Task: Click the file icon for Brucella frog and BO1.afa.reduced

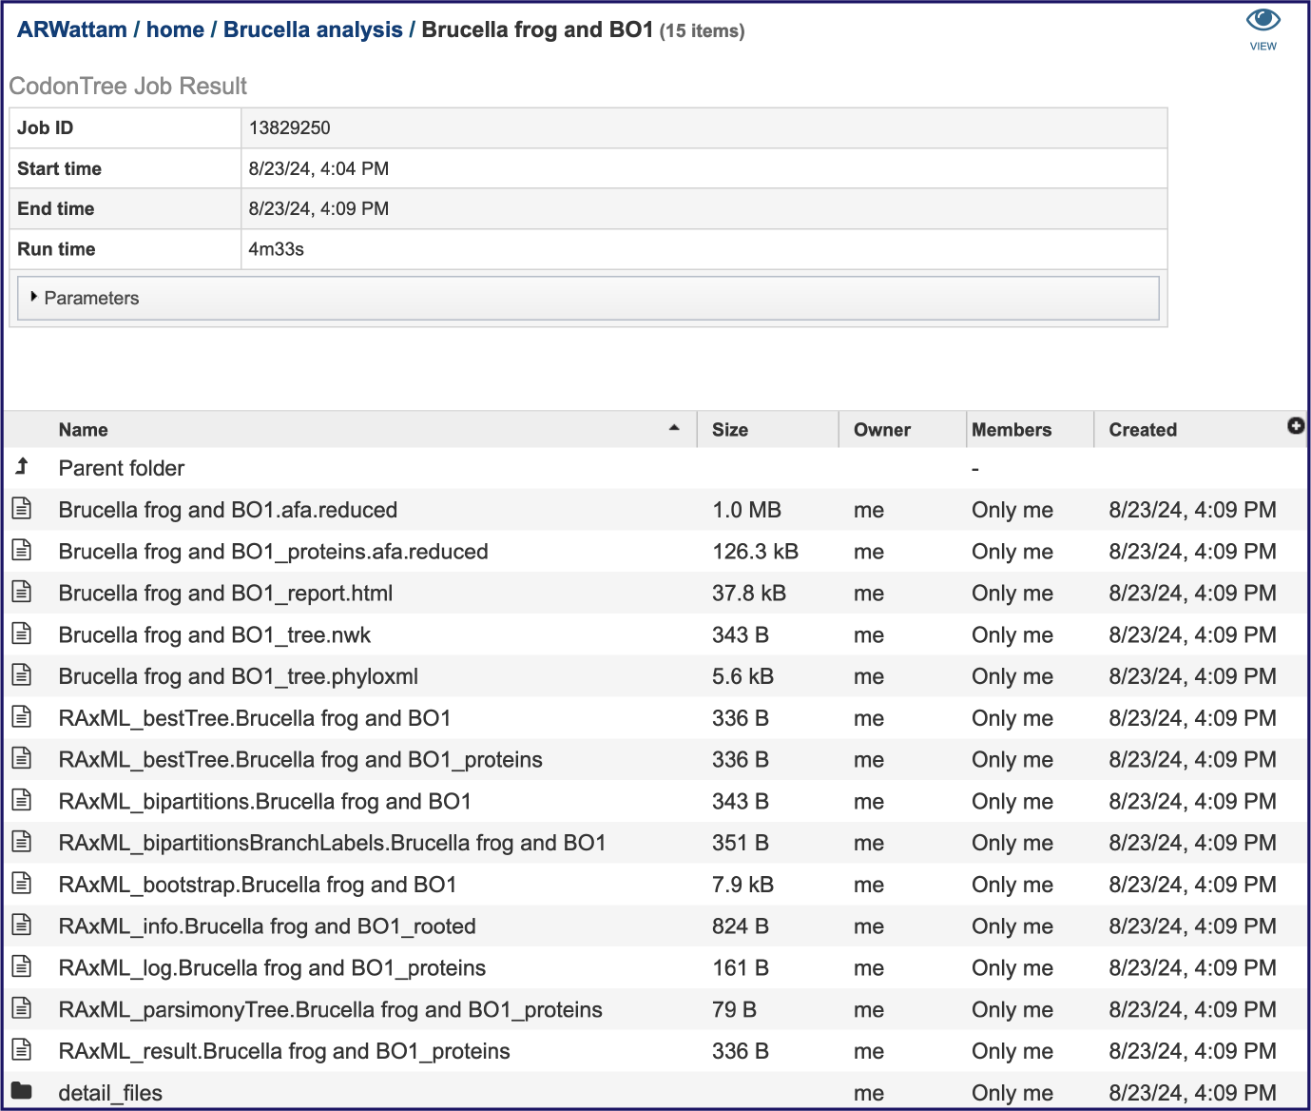Action: 22,509
